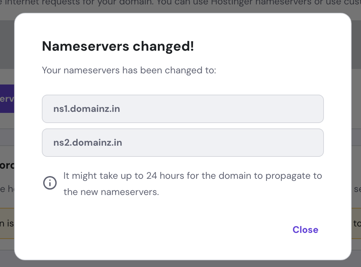This screenshot has width=361, height=267.
Task: Click "Your nameservers has been changed to:" text
Action: point(129,71)
